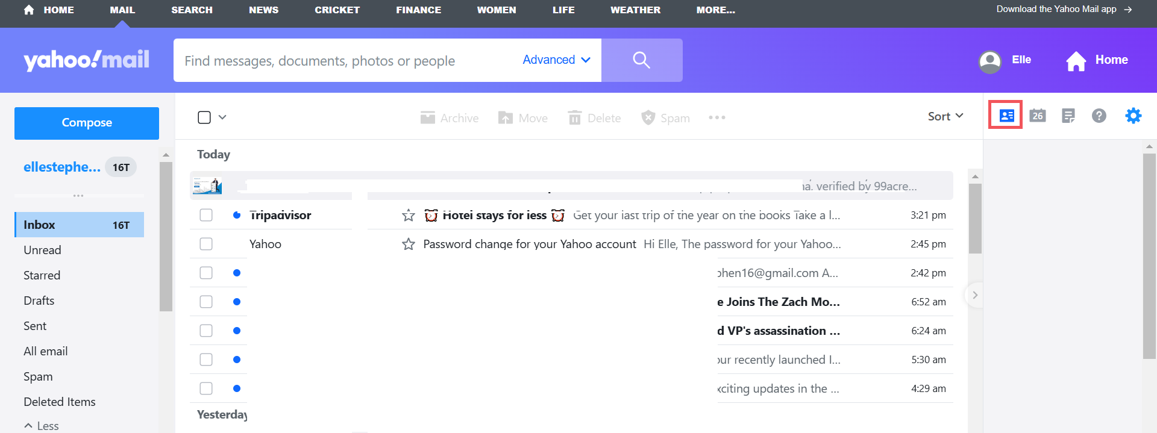Toggle the select-all messages checkbox

(204, 117)
